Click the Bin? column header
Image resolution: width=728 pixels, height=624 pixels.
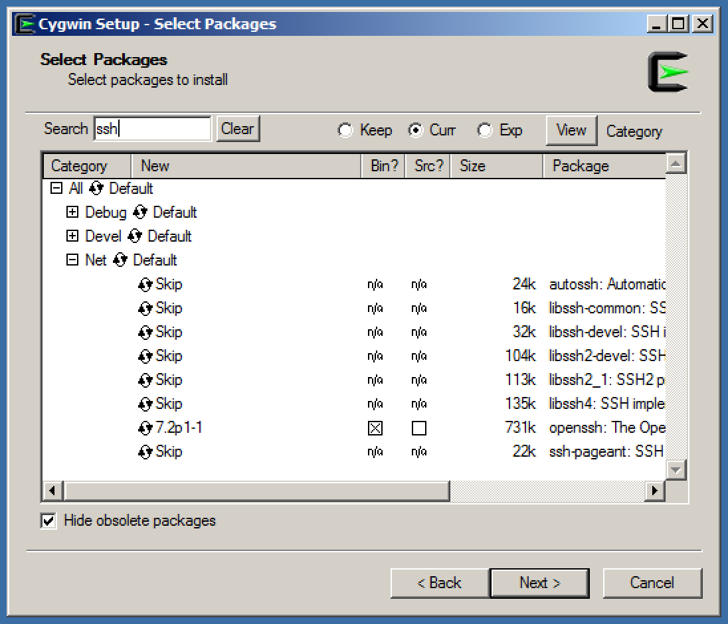point(383,166)
